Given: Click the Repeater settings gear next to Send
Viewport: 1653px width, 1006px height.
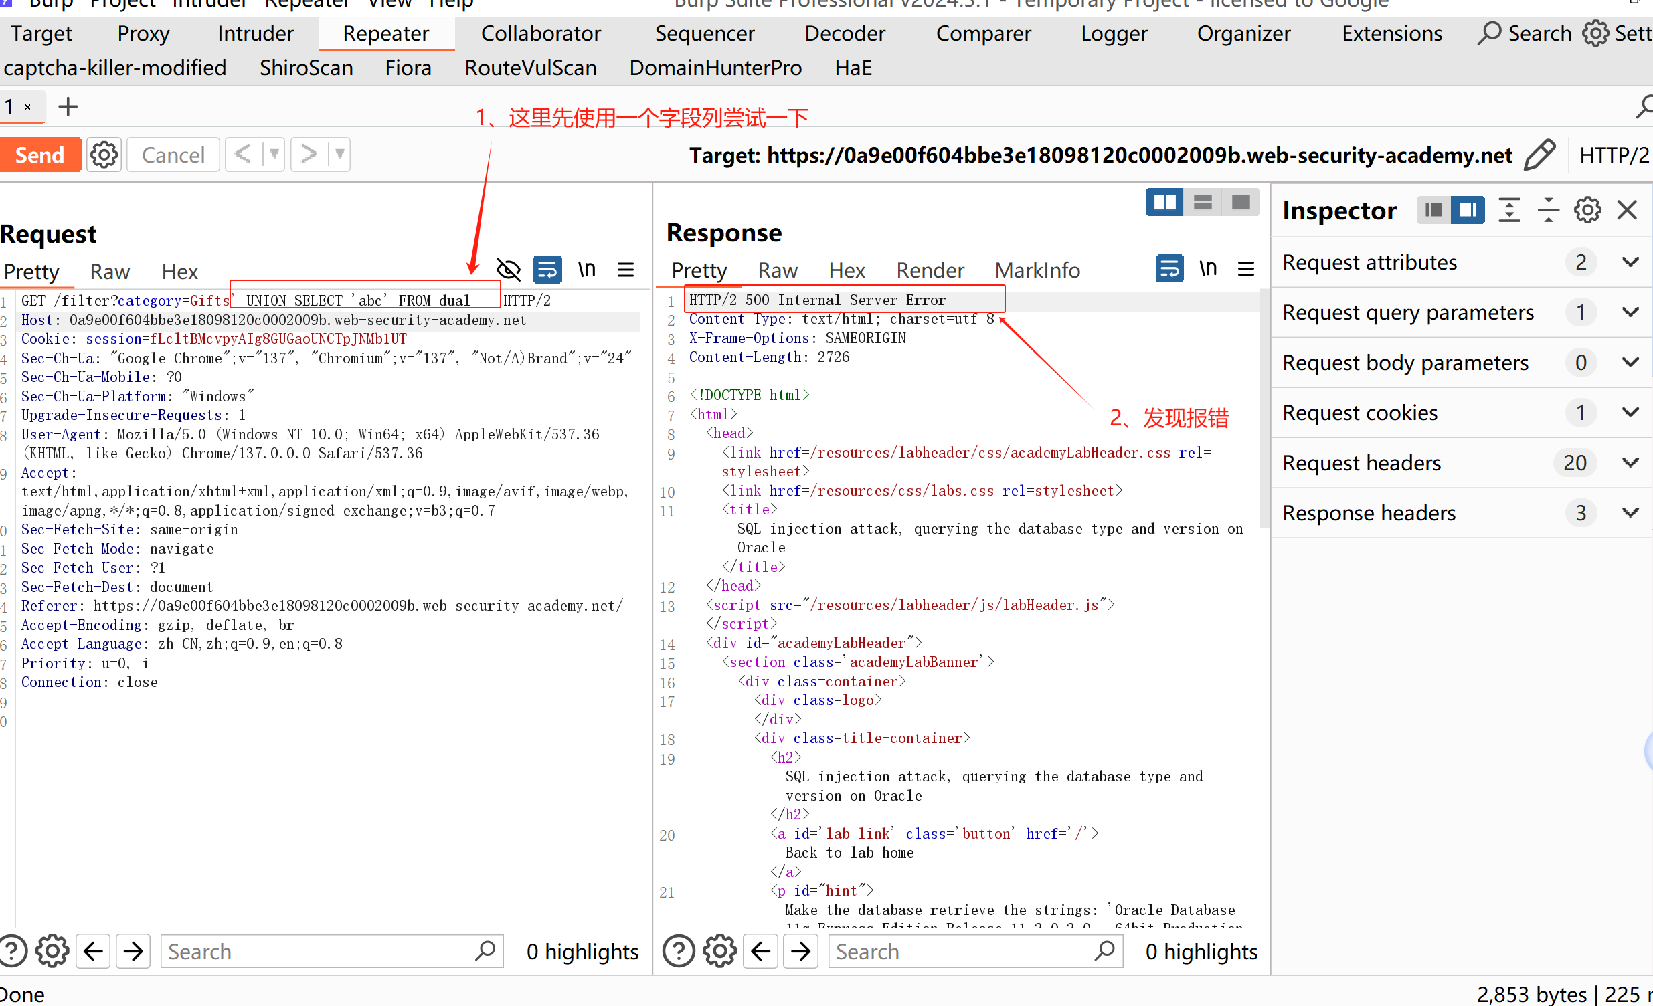Looking at the screenshot, I should coord(104,155).
